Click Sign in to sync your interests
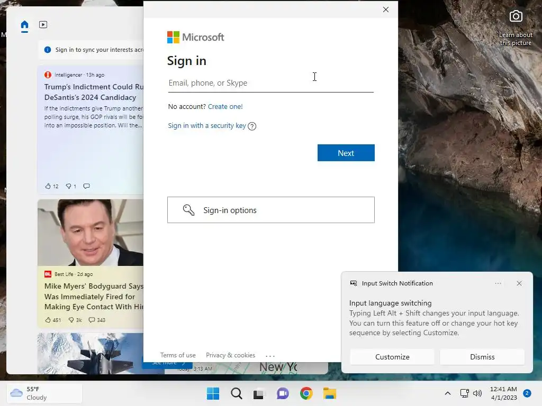This screenshot has width=542, height=406. click(x=99, y=50)
